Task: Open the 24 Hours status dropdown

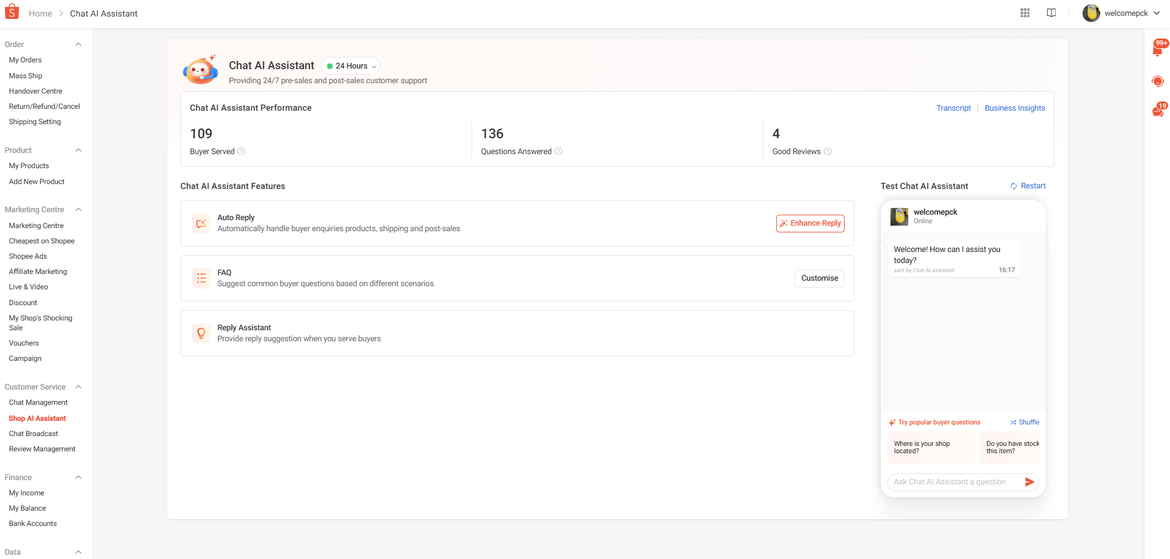Action: click(x=351, y=66)
